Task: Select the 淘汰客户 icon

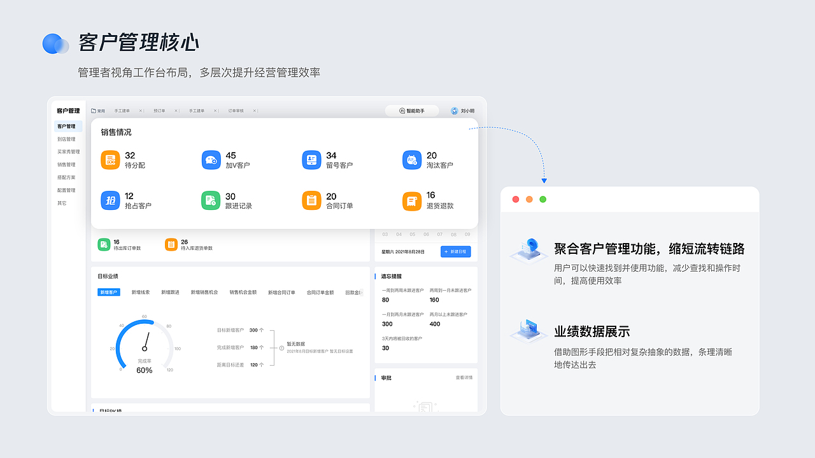Action: (411, 160)
